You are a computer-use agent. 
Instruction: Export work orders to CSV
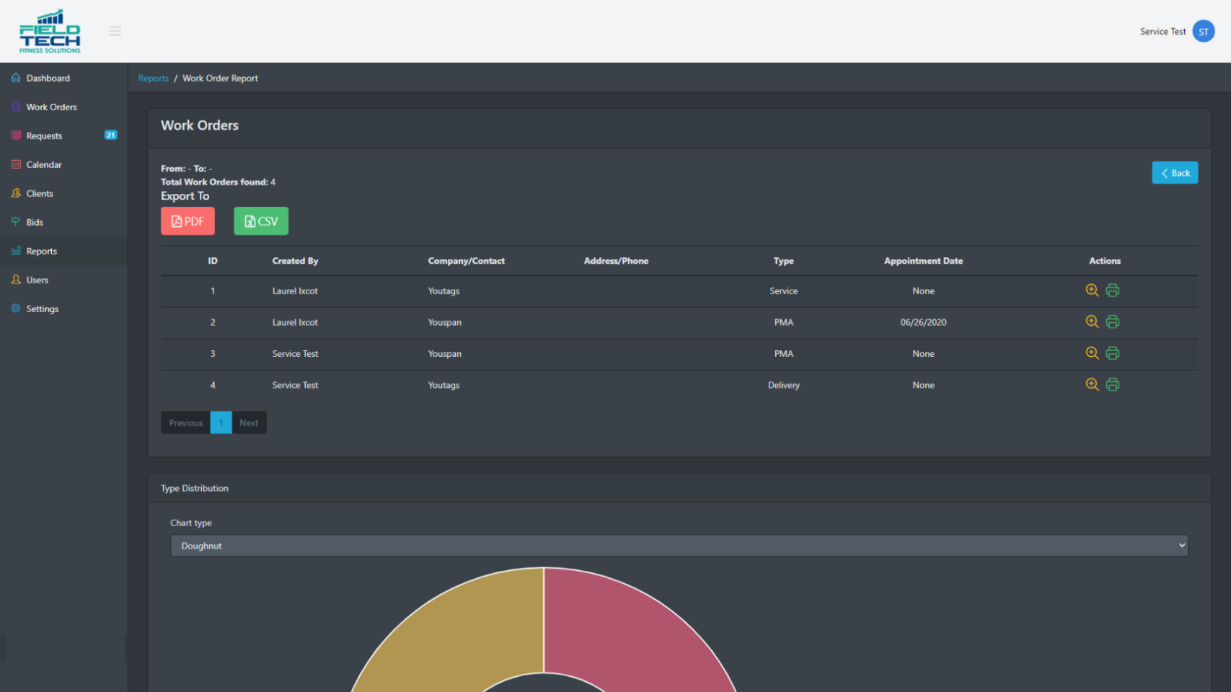click(261, 221)
